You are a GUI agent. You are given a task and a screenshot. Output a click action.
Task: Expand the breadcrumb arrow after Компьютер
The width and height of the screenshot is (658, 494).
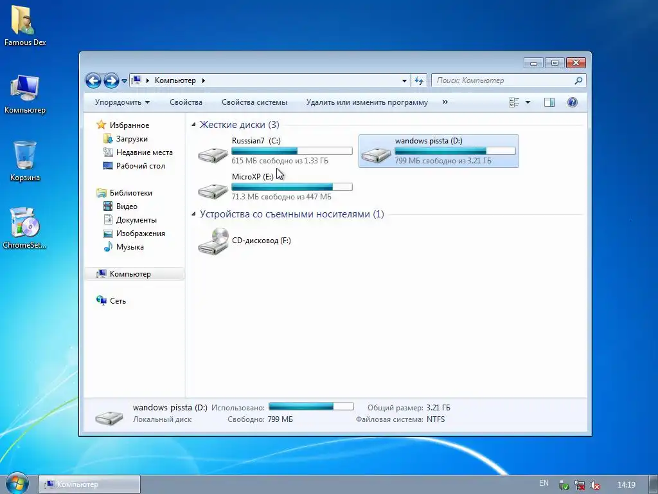[x=203, y=80]
